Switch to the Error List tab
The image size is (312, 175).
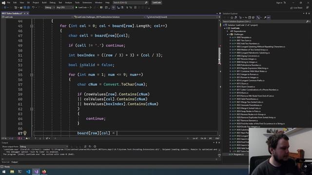[x=5, y=162]
